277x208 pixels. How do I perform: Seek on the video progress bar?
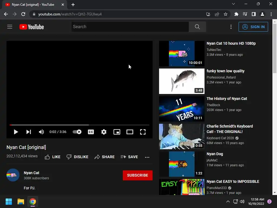(80, 125)
